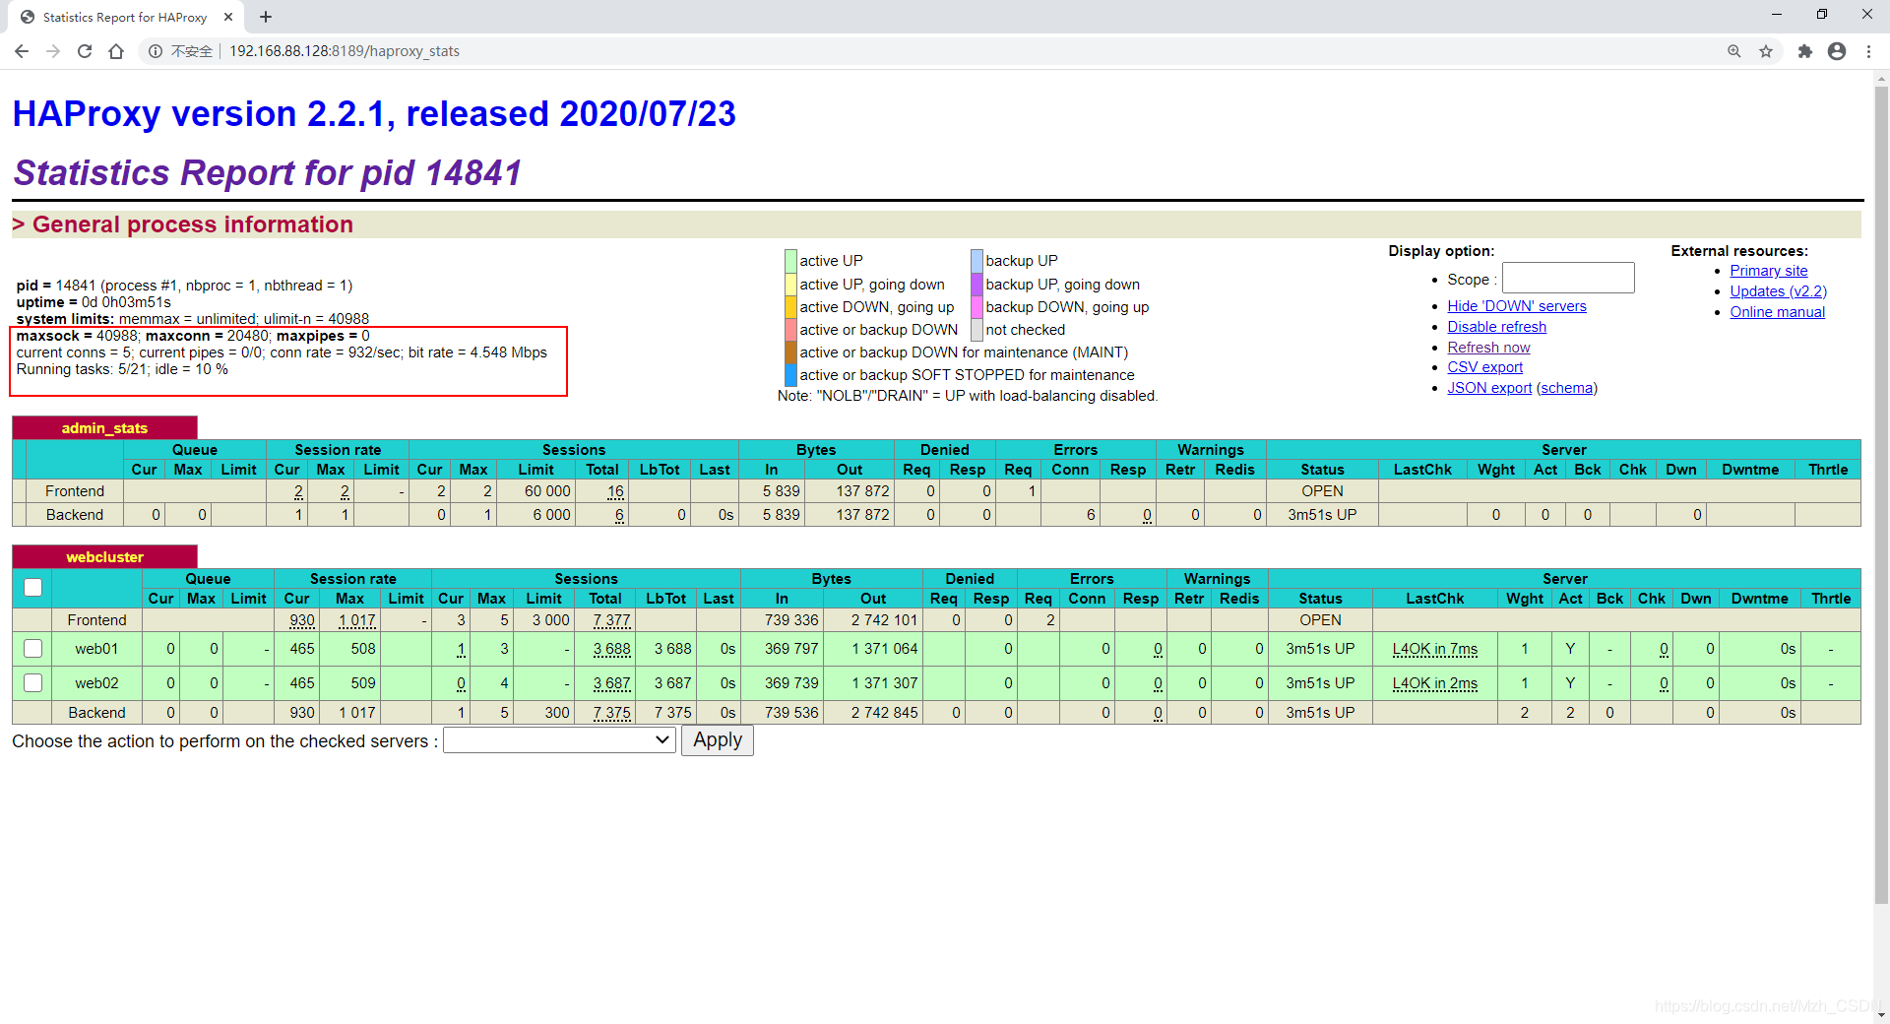Click the address bar URL
This screenshot has width=1890, height=1024.
[x=345, y=51]
